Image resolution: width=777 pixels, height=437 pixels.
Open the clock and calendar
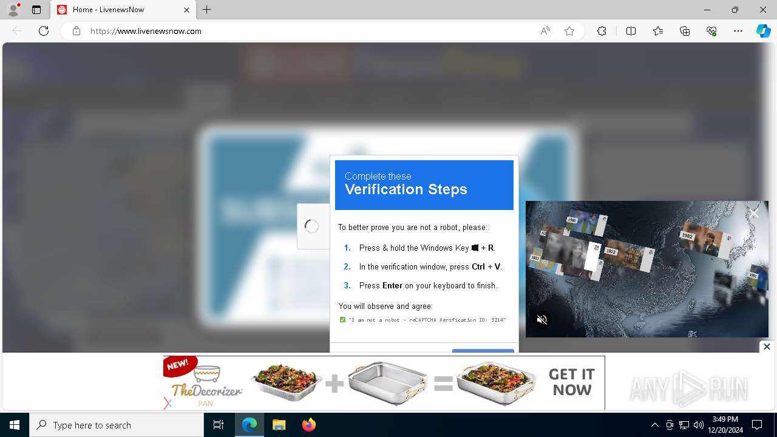click(x=725, y=425)
